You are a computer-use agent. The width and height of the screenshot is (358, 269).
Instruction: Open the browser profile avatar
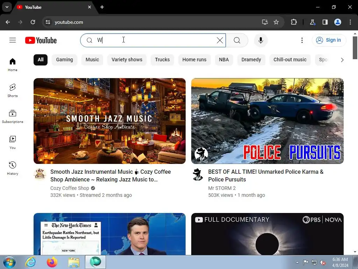(x=338, y=22)
